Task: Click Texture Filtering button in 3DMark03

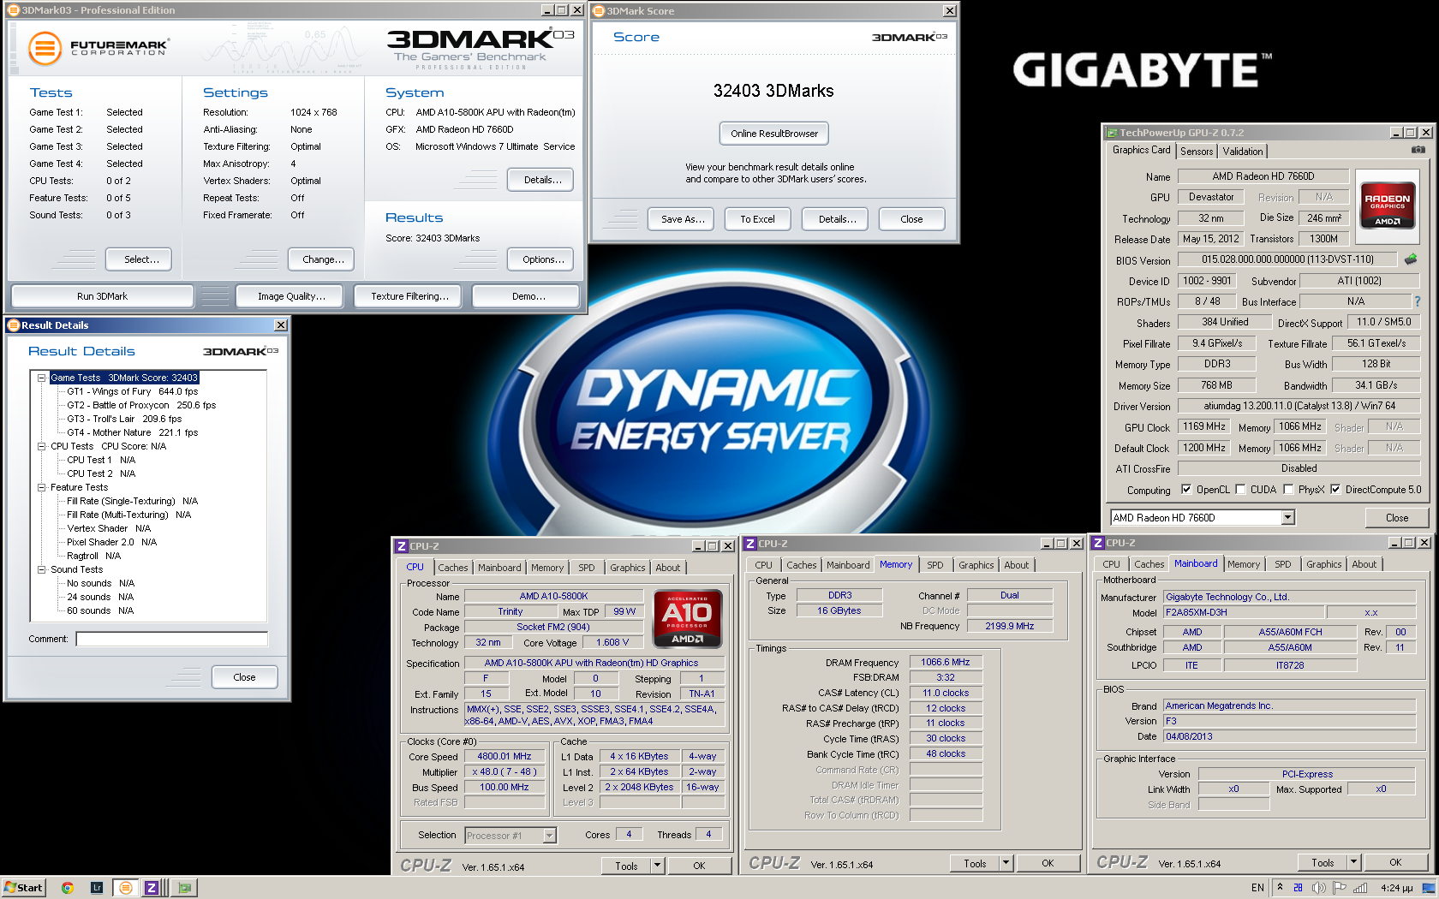Action: (409, 296)
